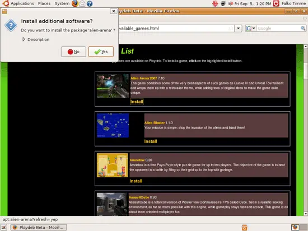Open the Places menu
Viewport: 308px width, 231px height.
[44, 3]
